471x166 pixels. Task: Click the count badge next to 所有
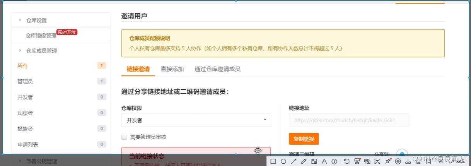point(102,66)
